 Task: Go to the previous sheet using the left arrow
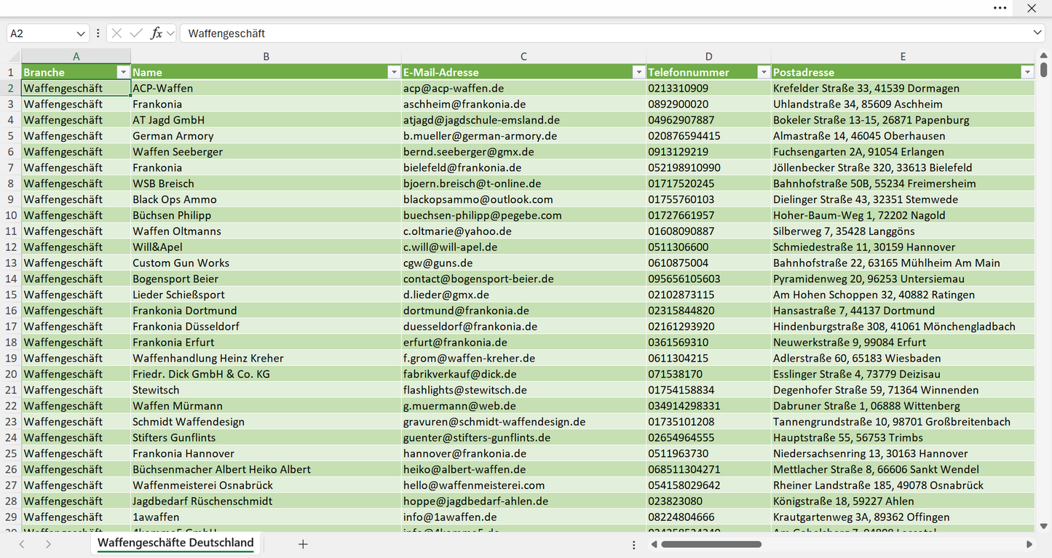22,543
